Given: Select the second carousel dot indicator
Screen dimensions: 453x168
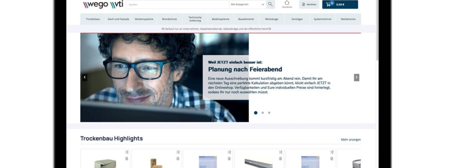Looking at the screenshot, I should pyautogui.click(x=263, y=113).
